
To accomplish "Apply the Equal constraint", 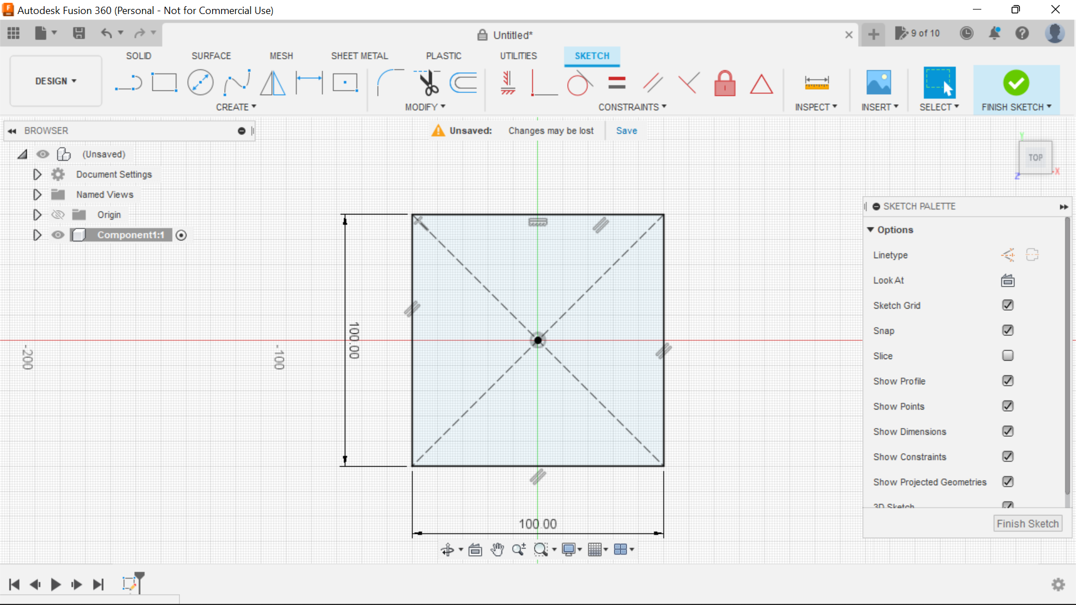I will (x=616, y=82).
